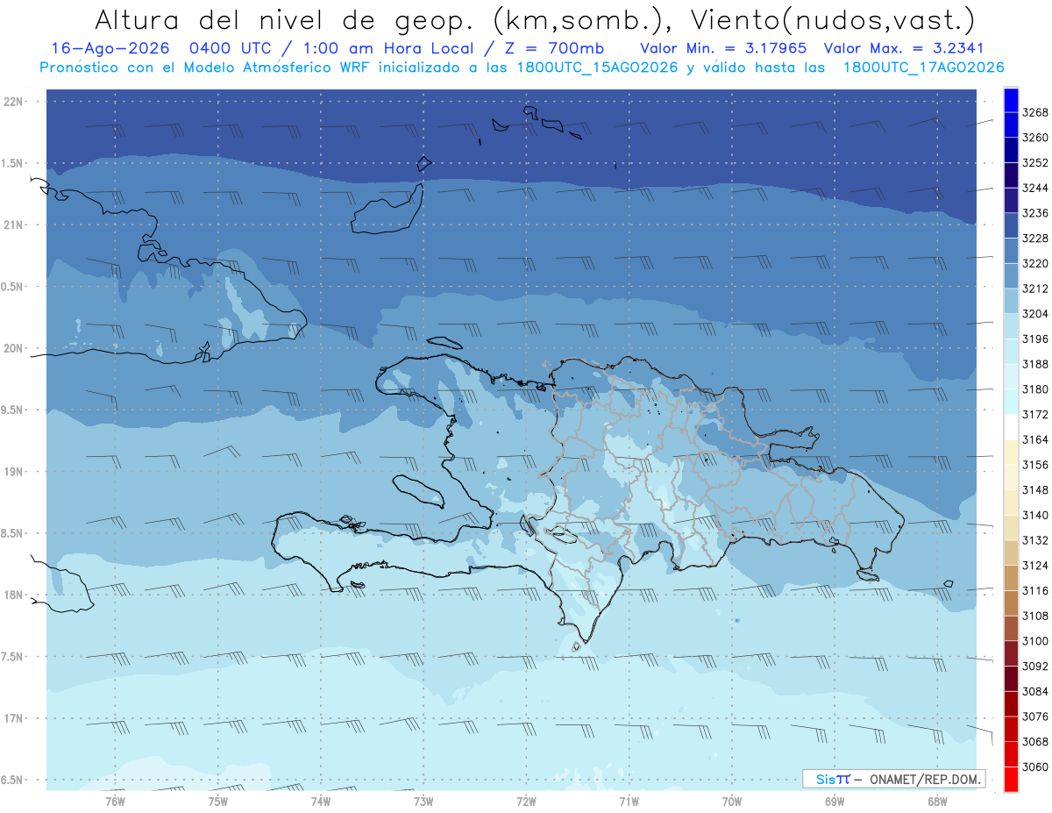
Task: Click the red swatch below 3060
Action: tap(1011, 779)
